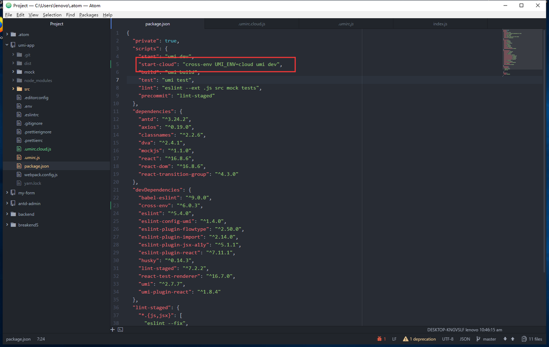The image size is (549, 347).
Task: Expand the .atom project folder
Action: click(x=7, y=34)
